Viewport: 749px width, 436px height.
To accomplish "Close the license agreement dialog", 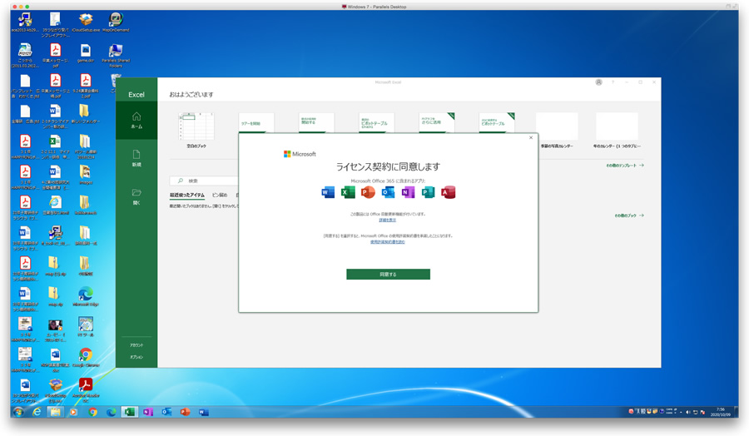I will tap(531, 137).
